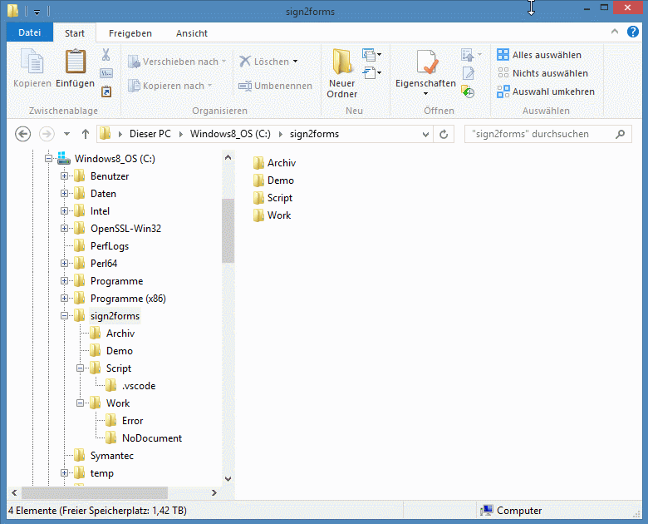Collapse the sign2forms tree node
648x524 pixels.
(64, 316)
